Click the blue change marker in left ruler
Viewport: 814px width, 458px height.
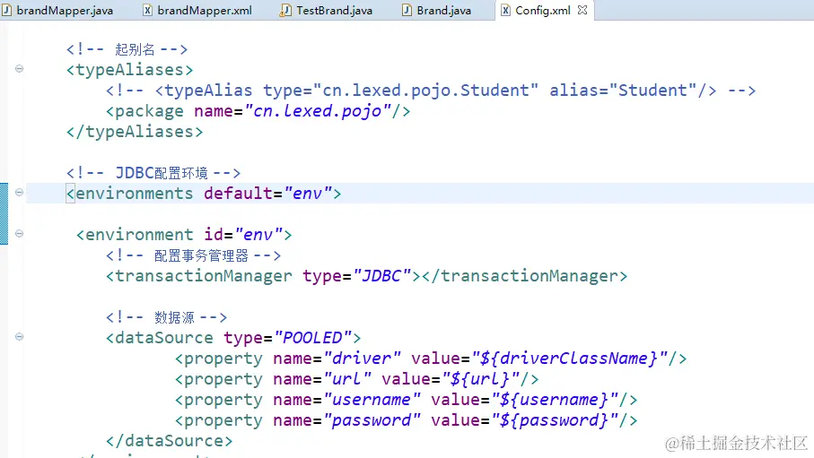(x=4, y=213)
